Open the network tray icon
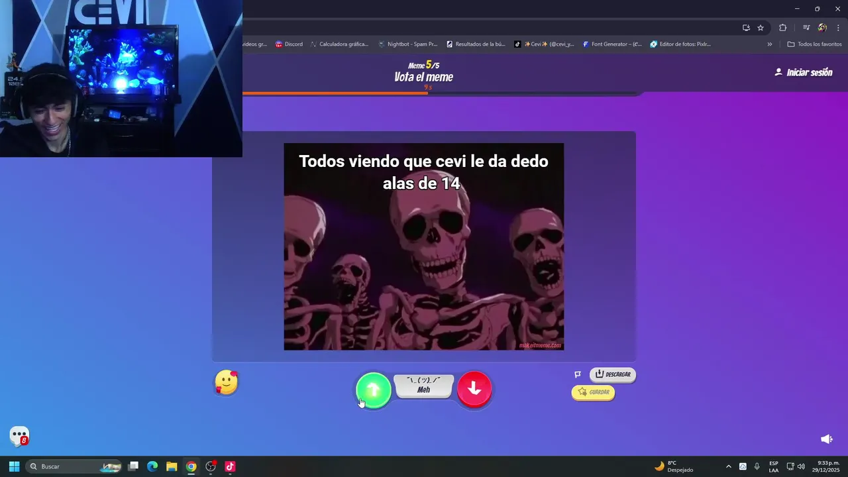Viewport: 848px width, 477px height. tap(790, 466)
